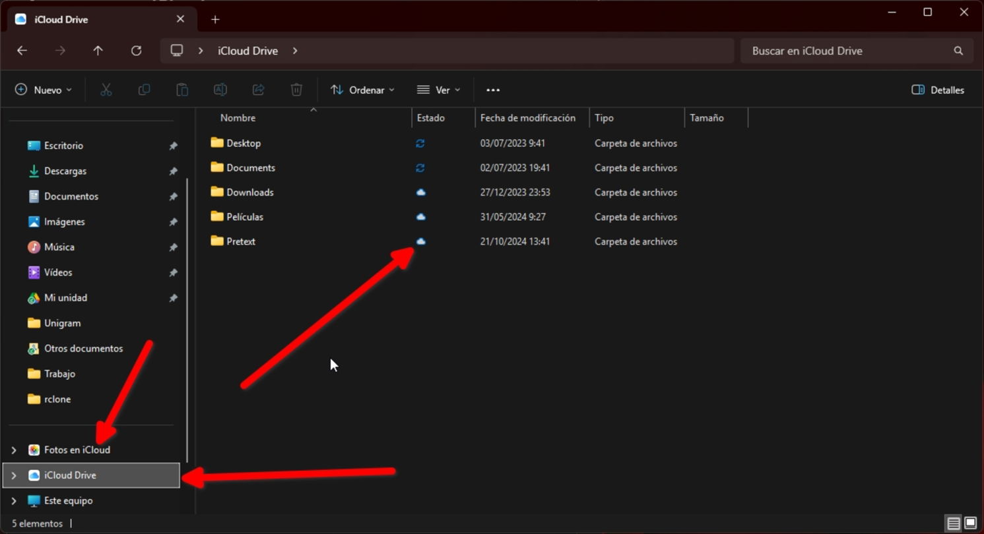984x534 pixels.
Task: Sort by the Tamaño column header
Action: point(707,118)
